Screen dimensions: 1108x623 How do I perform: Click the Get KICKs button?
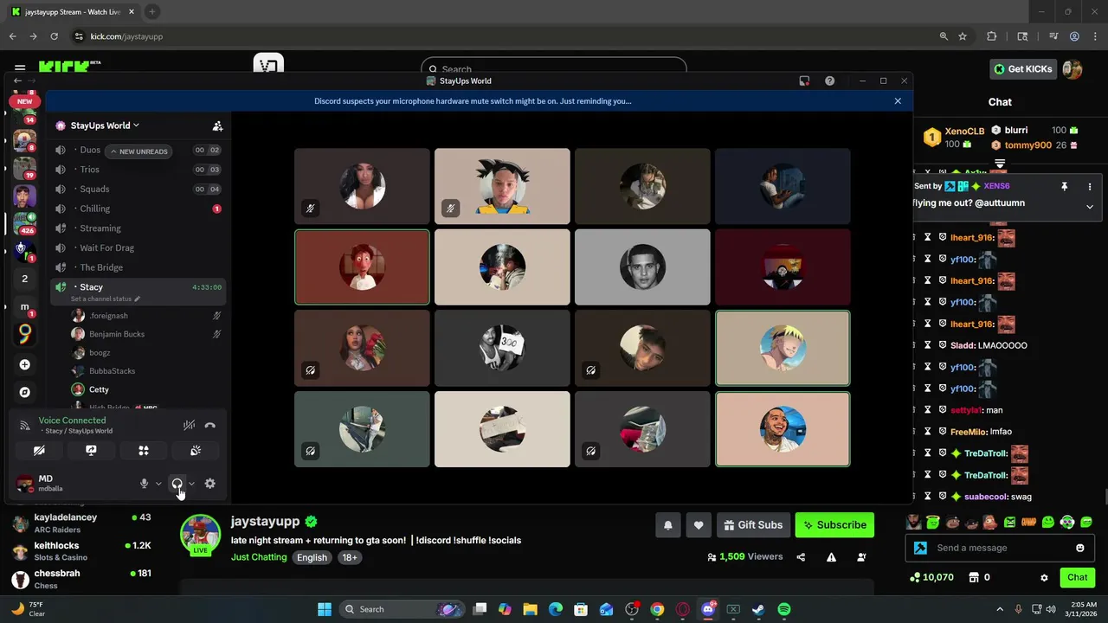point(1023,69)
